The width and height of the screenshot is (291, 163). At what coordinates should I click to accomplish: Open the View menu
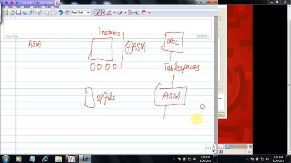pos(18,7)
